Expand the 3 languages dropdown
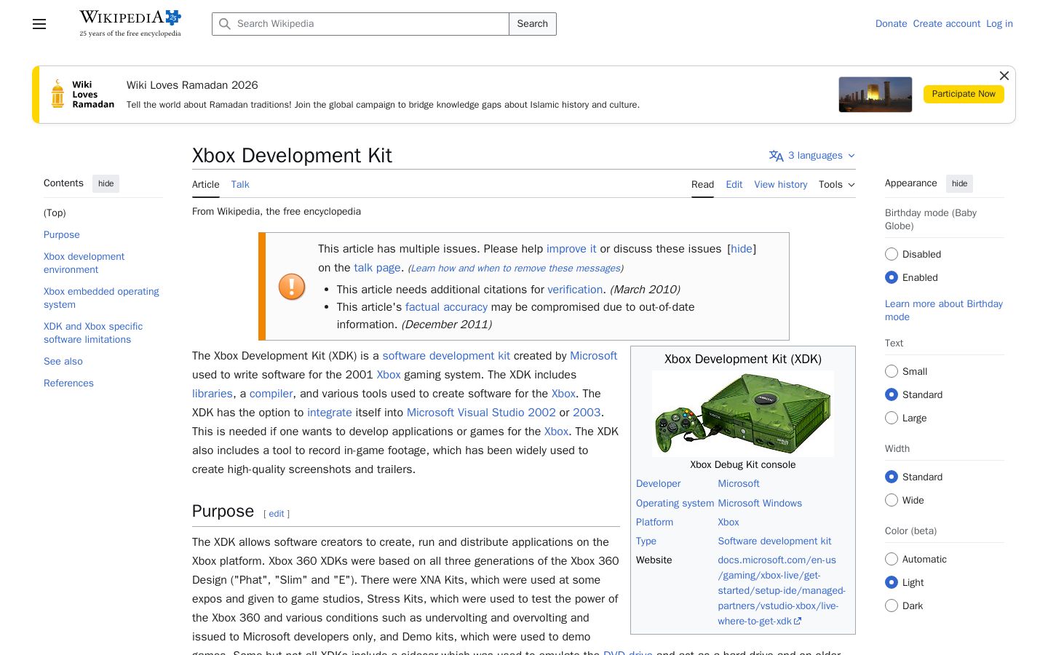 [x=812, y=156]
